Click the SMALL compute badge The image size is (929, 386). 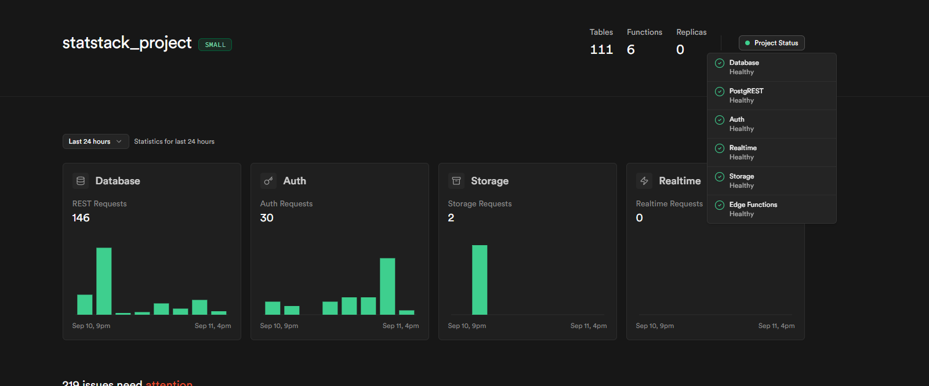pyautogui.click(x=215, y=45)
